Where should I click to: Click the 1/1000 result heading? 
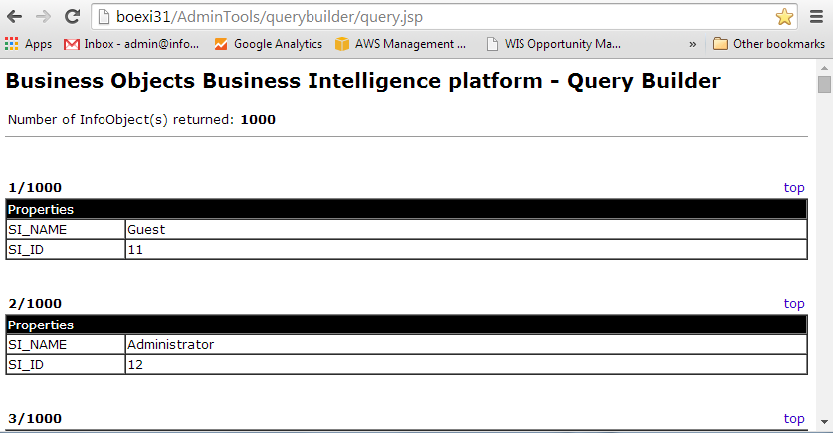[x=35, y=187]
